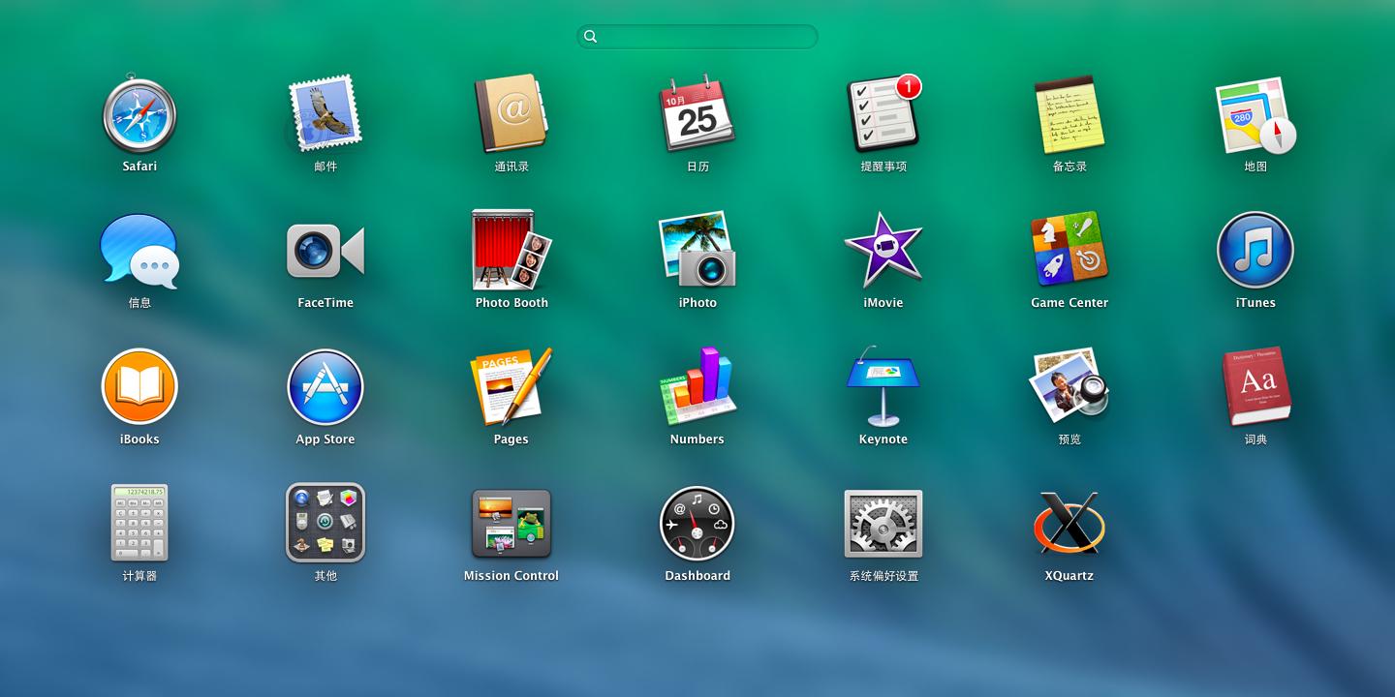
Task: Open Reminders app (提醒事项)
Action: pos(883,114)
